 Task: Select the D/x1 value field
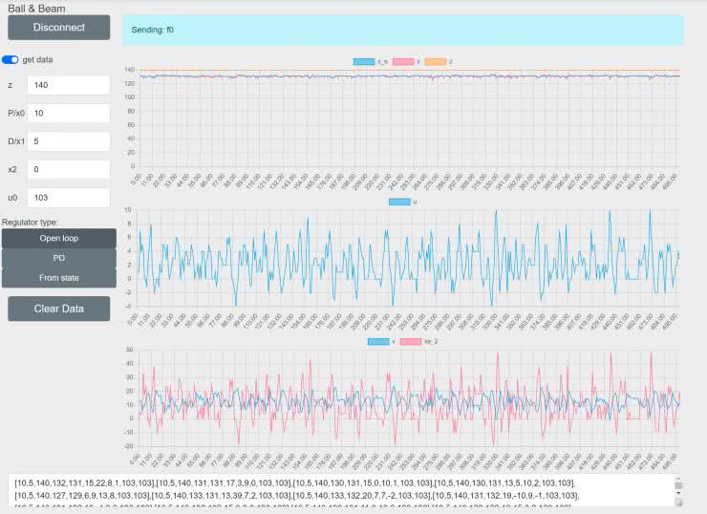[x=69, y=140]
